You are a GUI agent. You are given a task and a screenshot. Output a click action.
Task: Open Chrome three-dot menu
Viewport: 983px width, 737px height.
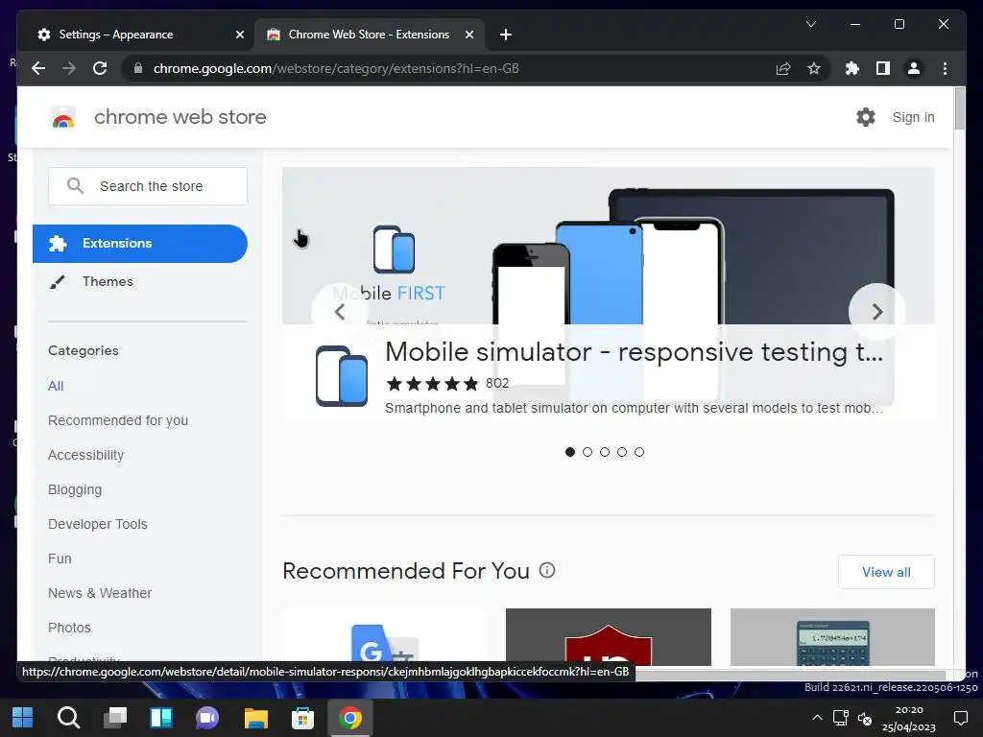coord(945,68)
